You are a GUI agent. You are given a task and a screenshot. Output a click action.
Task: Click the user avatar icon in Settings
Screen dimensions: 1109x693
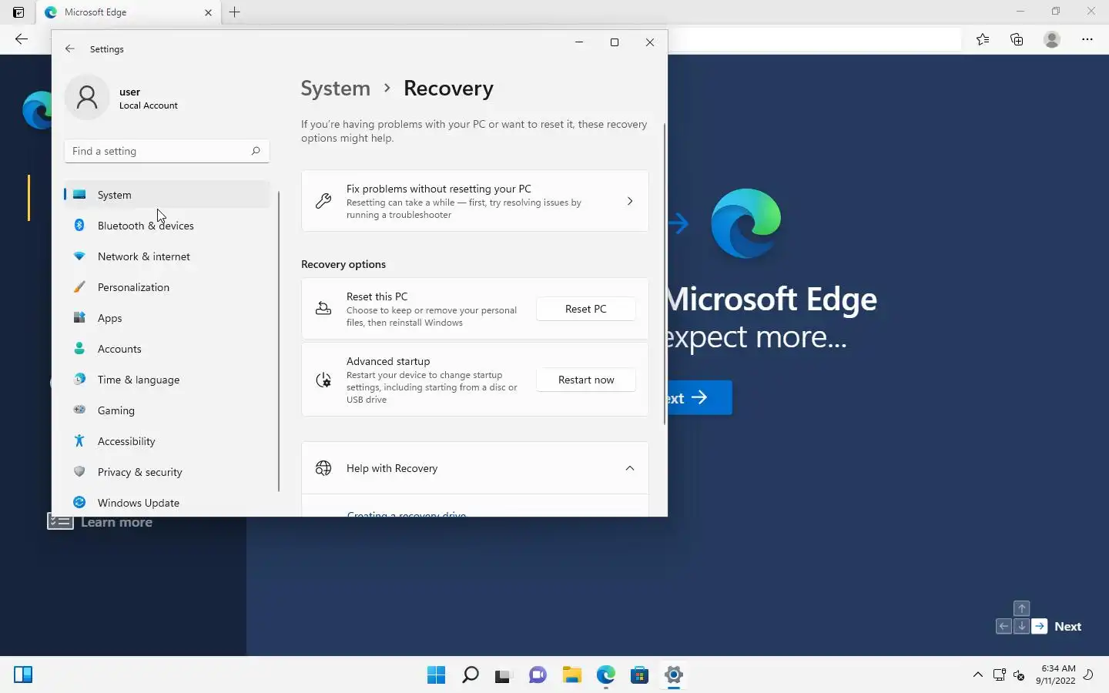coord(87,98)
